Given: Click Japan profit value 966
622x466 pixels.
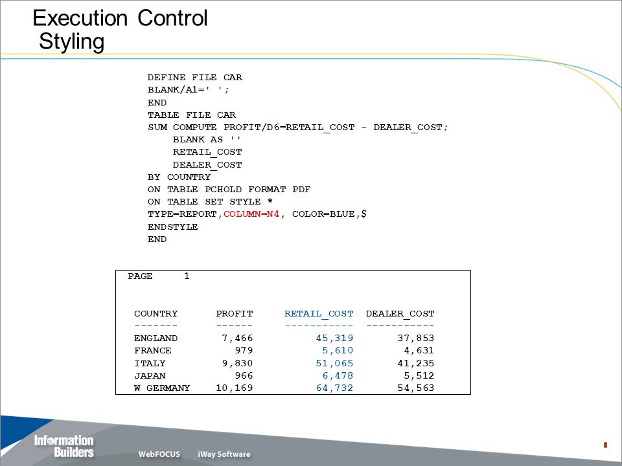Looking at the screenshot, I should 244,375.
